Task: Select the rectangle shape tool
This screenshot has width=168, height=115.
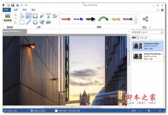Action: coord(35,16)
